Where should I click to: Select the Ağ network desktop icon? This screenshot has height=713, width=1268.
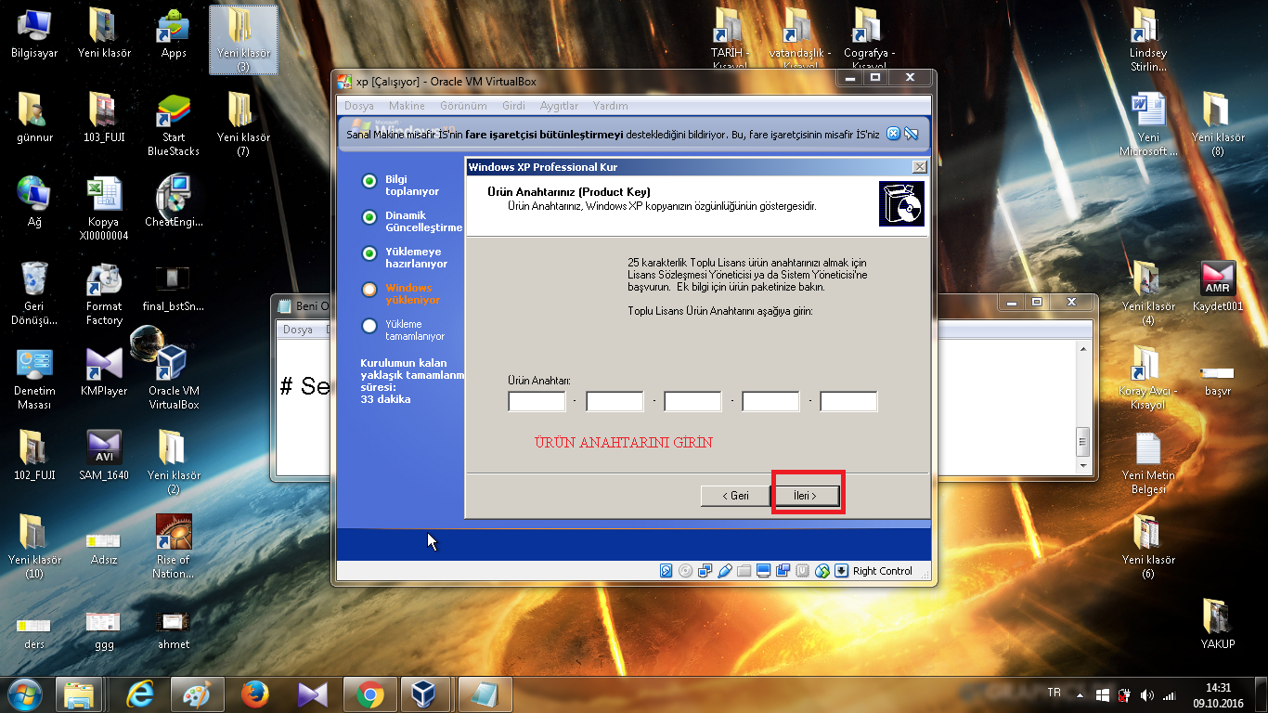coord(34,202)
